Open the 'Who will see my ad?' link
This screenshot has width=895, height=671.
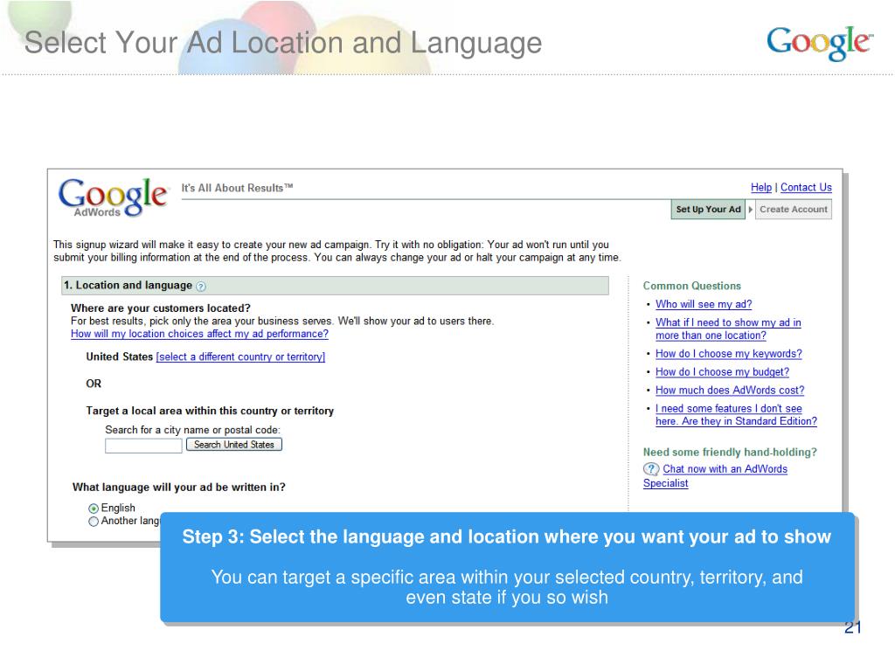click(704, 304)
